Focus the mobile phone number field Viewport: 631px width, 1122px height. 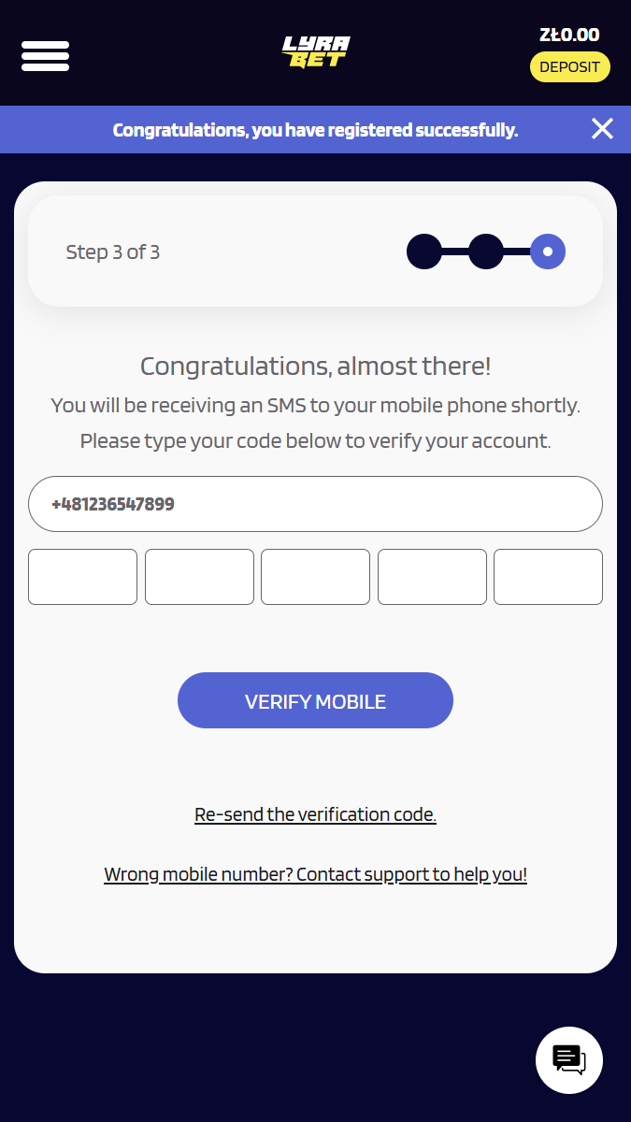click(x=315, y=504)
